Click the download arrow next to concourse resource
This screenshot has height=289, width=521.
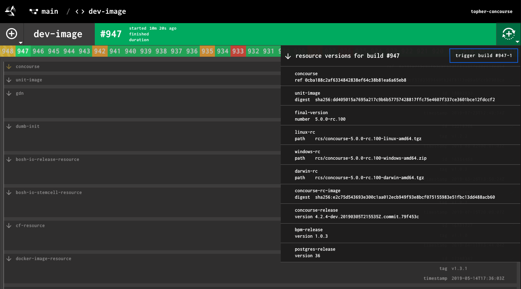[x=8, y=66]
